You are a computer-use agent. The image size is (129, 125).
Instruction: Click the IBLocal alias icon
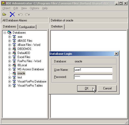(14, 65)
